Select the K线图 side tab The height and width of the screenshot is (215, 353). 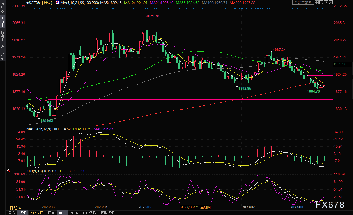pos(3,21)
